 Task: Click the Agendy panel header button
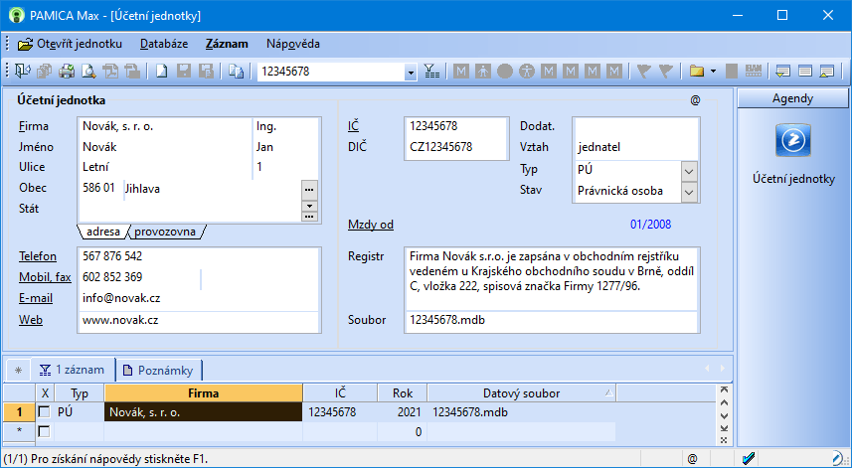click(x=792, y=98)
